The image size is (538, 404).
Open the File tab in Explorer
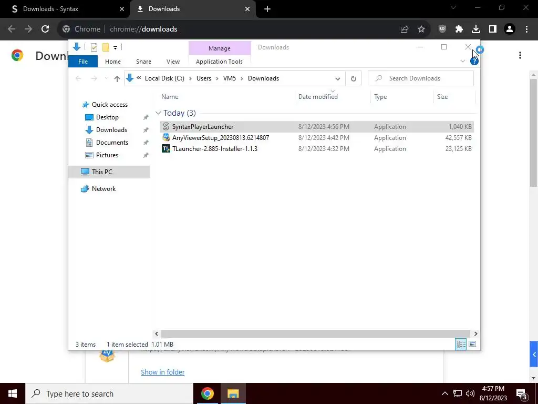[83, 62]
